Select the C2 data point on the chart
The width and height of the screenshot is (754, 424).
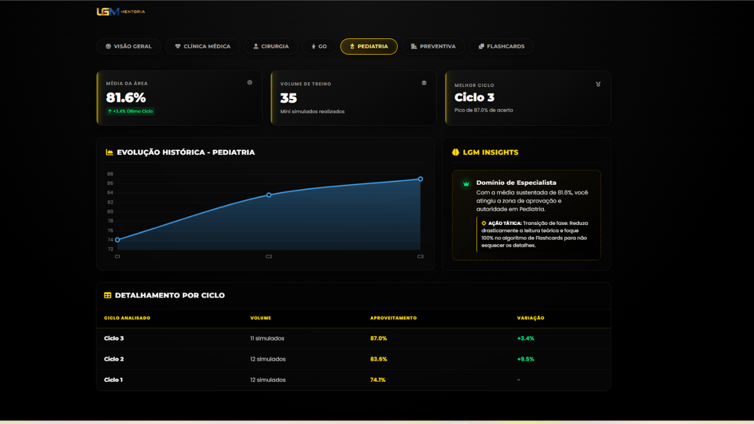(x=269, y=194)
